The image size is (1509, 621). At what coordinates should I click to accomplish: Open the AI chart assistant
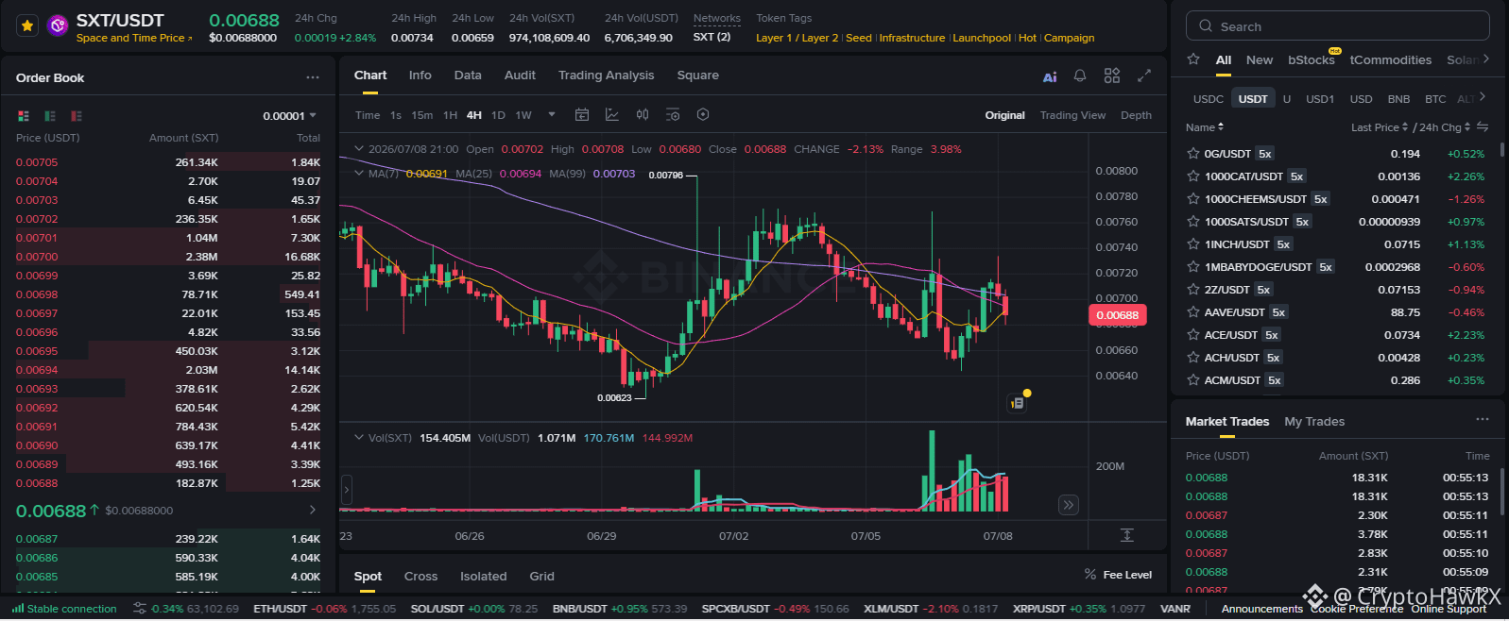(x=1050, y=76)
